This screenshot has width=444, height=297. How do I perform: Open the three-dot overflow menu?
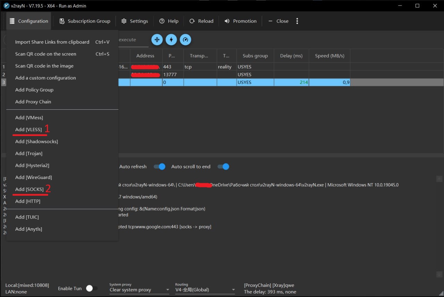pos(297,21)
